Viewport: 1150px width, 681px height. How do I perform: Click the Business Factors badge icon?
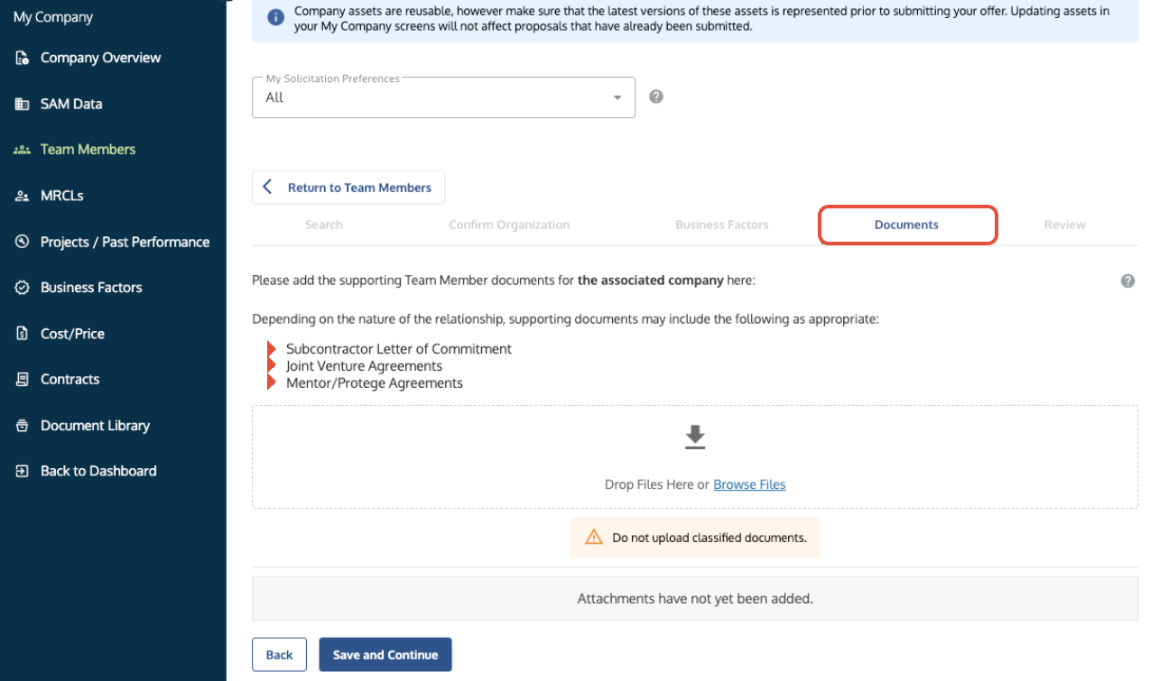(23, 288)
